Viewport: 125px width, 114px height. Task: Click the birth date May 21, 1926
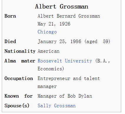(54, 24)
